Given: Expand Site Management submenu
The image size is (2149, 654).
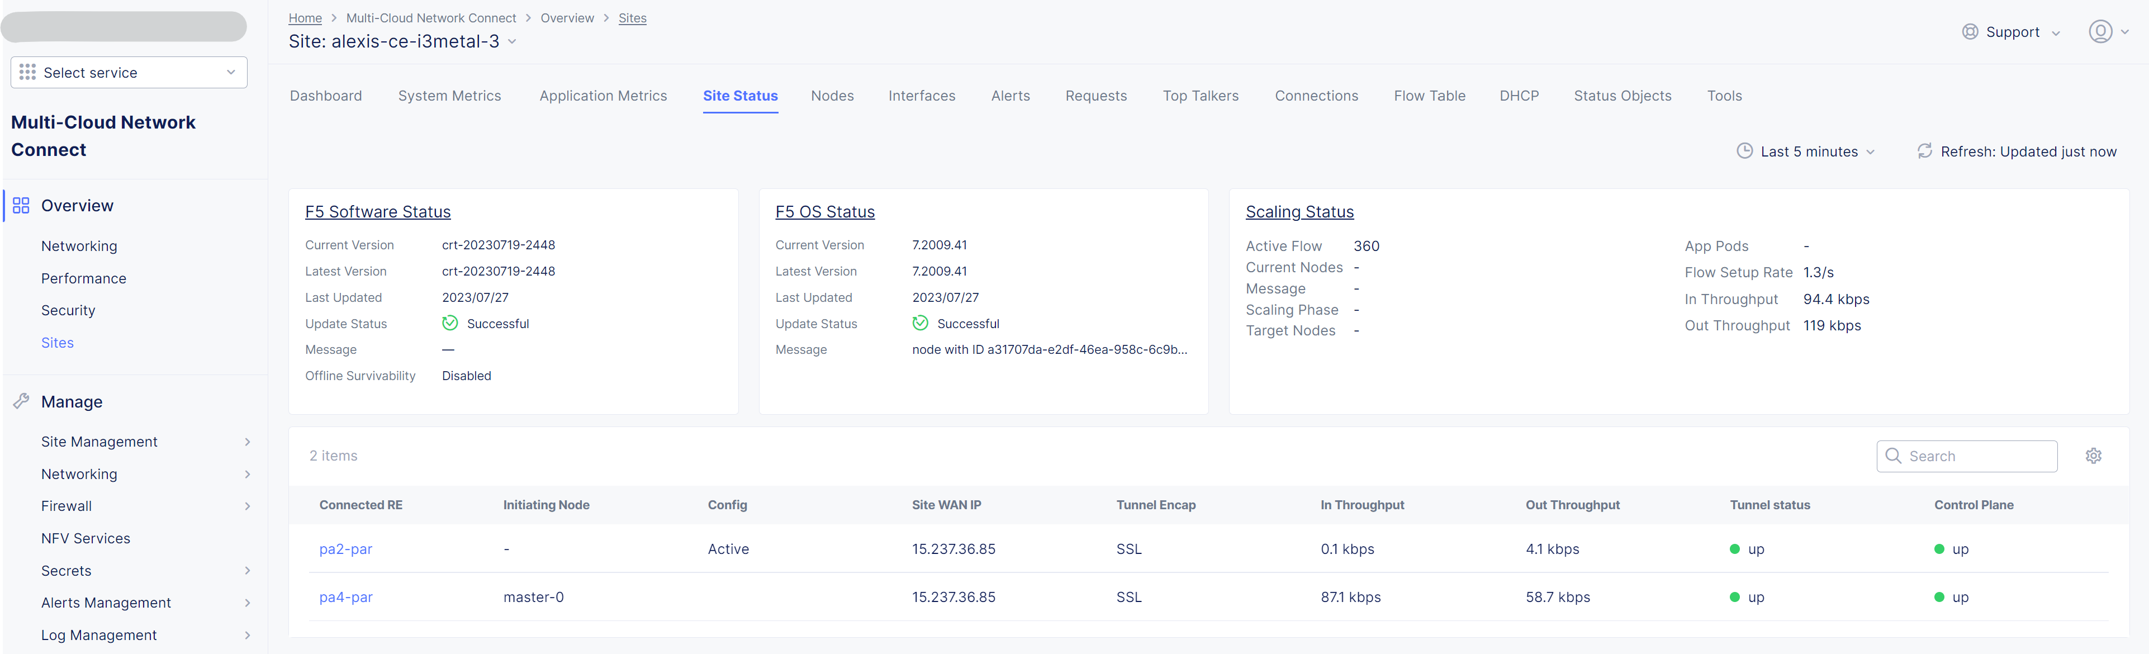Looking at the screenshot, I should coord(247,441).
